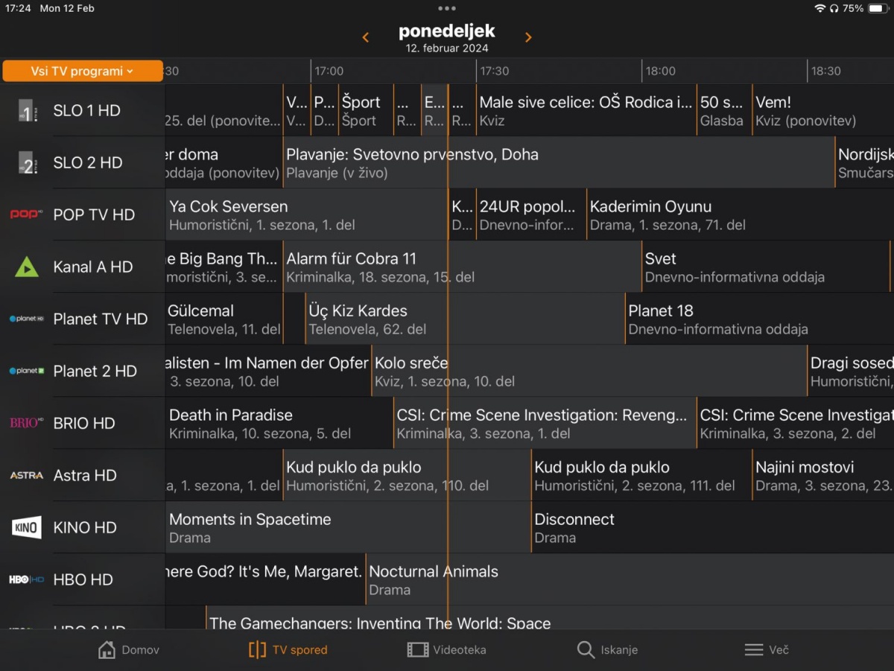Viewport: 894px width, 671px height.
Task: Open Plavanje: Svetovno prvenstvo, Doha
Action: point(559,162)
